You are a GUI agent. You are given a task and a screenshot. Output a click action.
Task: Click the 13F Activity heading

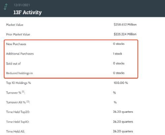tap(27, 12)
